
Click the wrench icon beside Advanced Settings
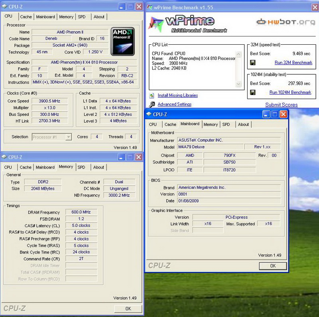click(x=152, y=104)
